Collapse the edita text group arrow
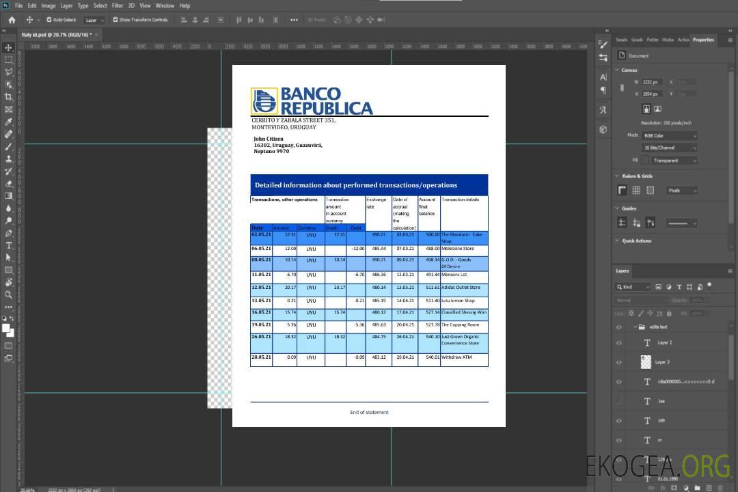The image size is (738, 492). [634, 327]
